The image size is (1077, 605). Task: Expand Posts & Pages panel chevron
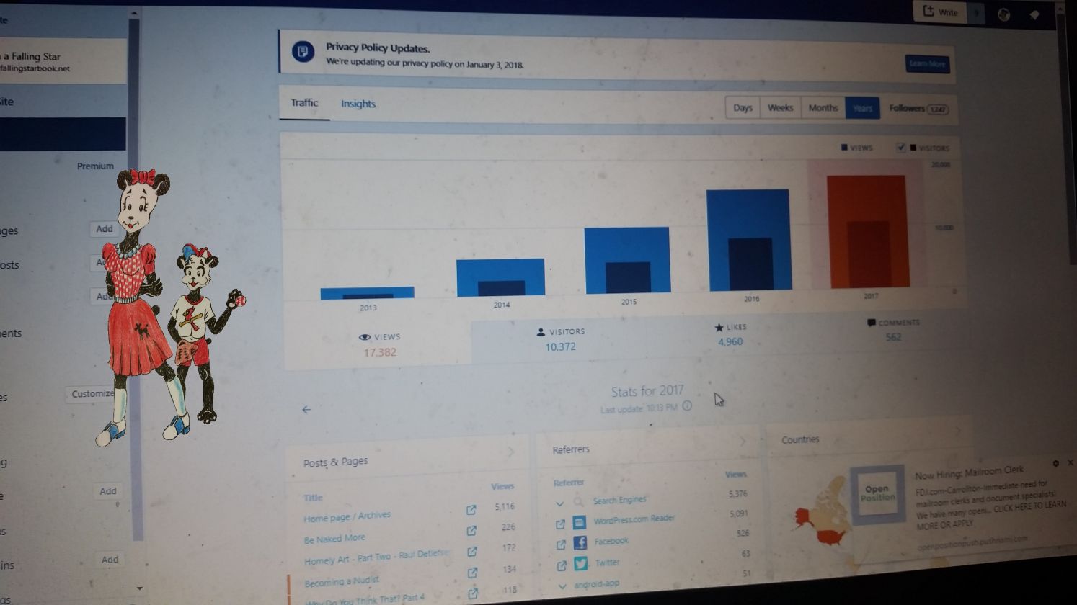(510, 452)
